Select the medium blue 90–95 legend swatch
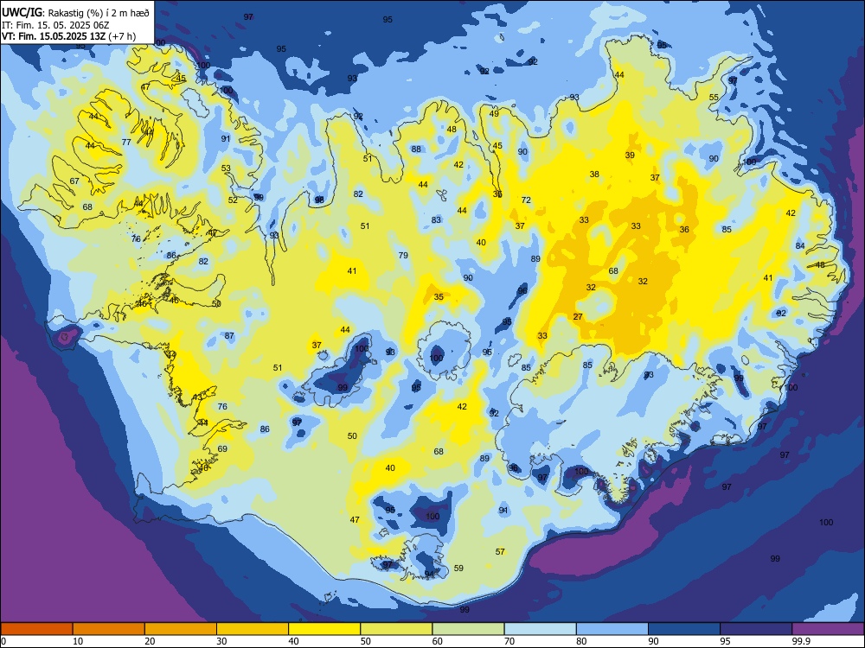The height and width of the screenshot is (648, 865). tap(684, 629)
